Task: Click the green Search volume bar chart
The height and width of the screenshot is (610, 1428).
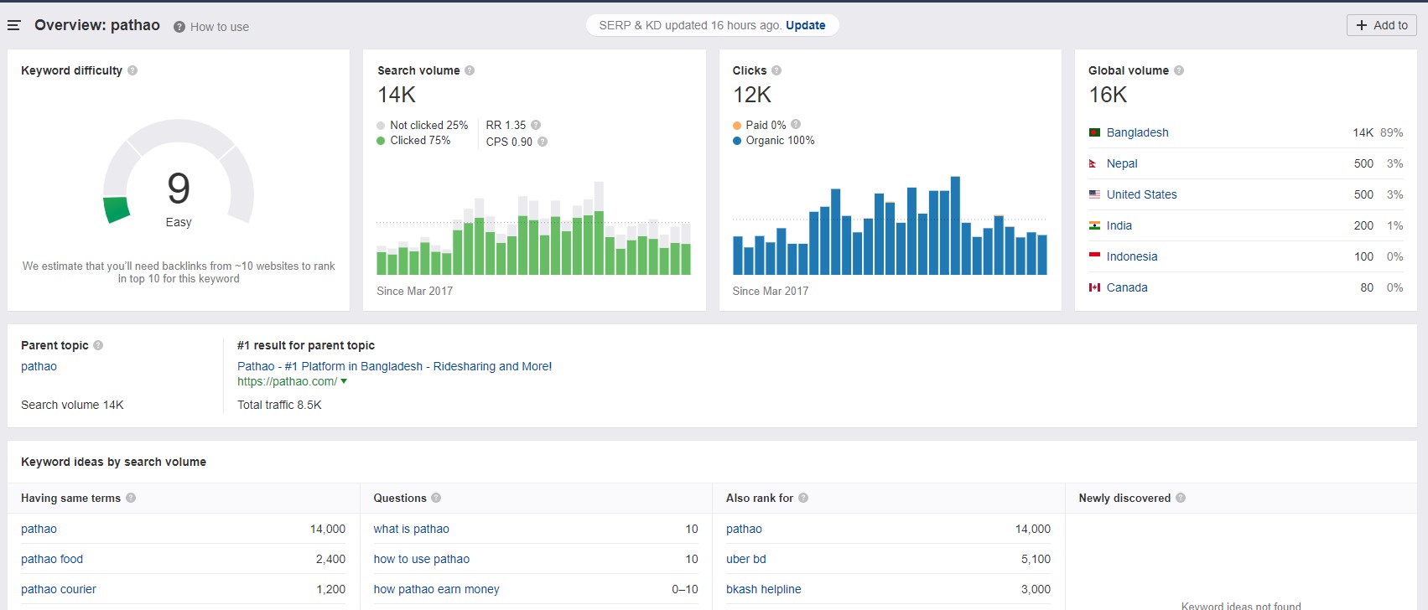Action: coord(533,229)
